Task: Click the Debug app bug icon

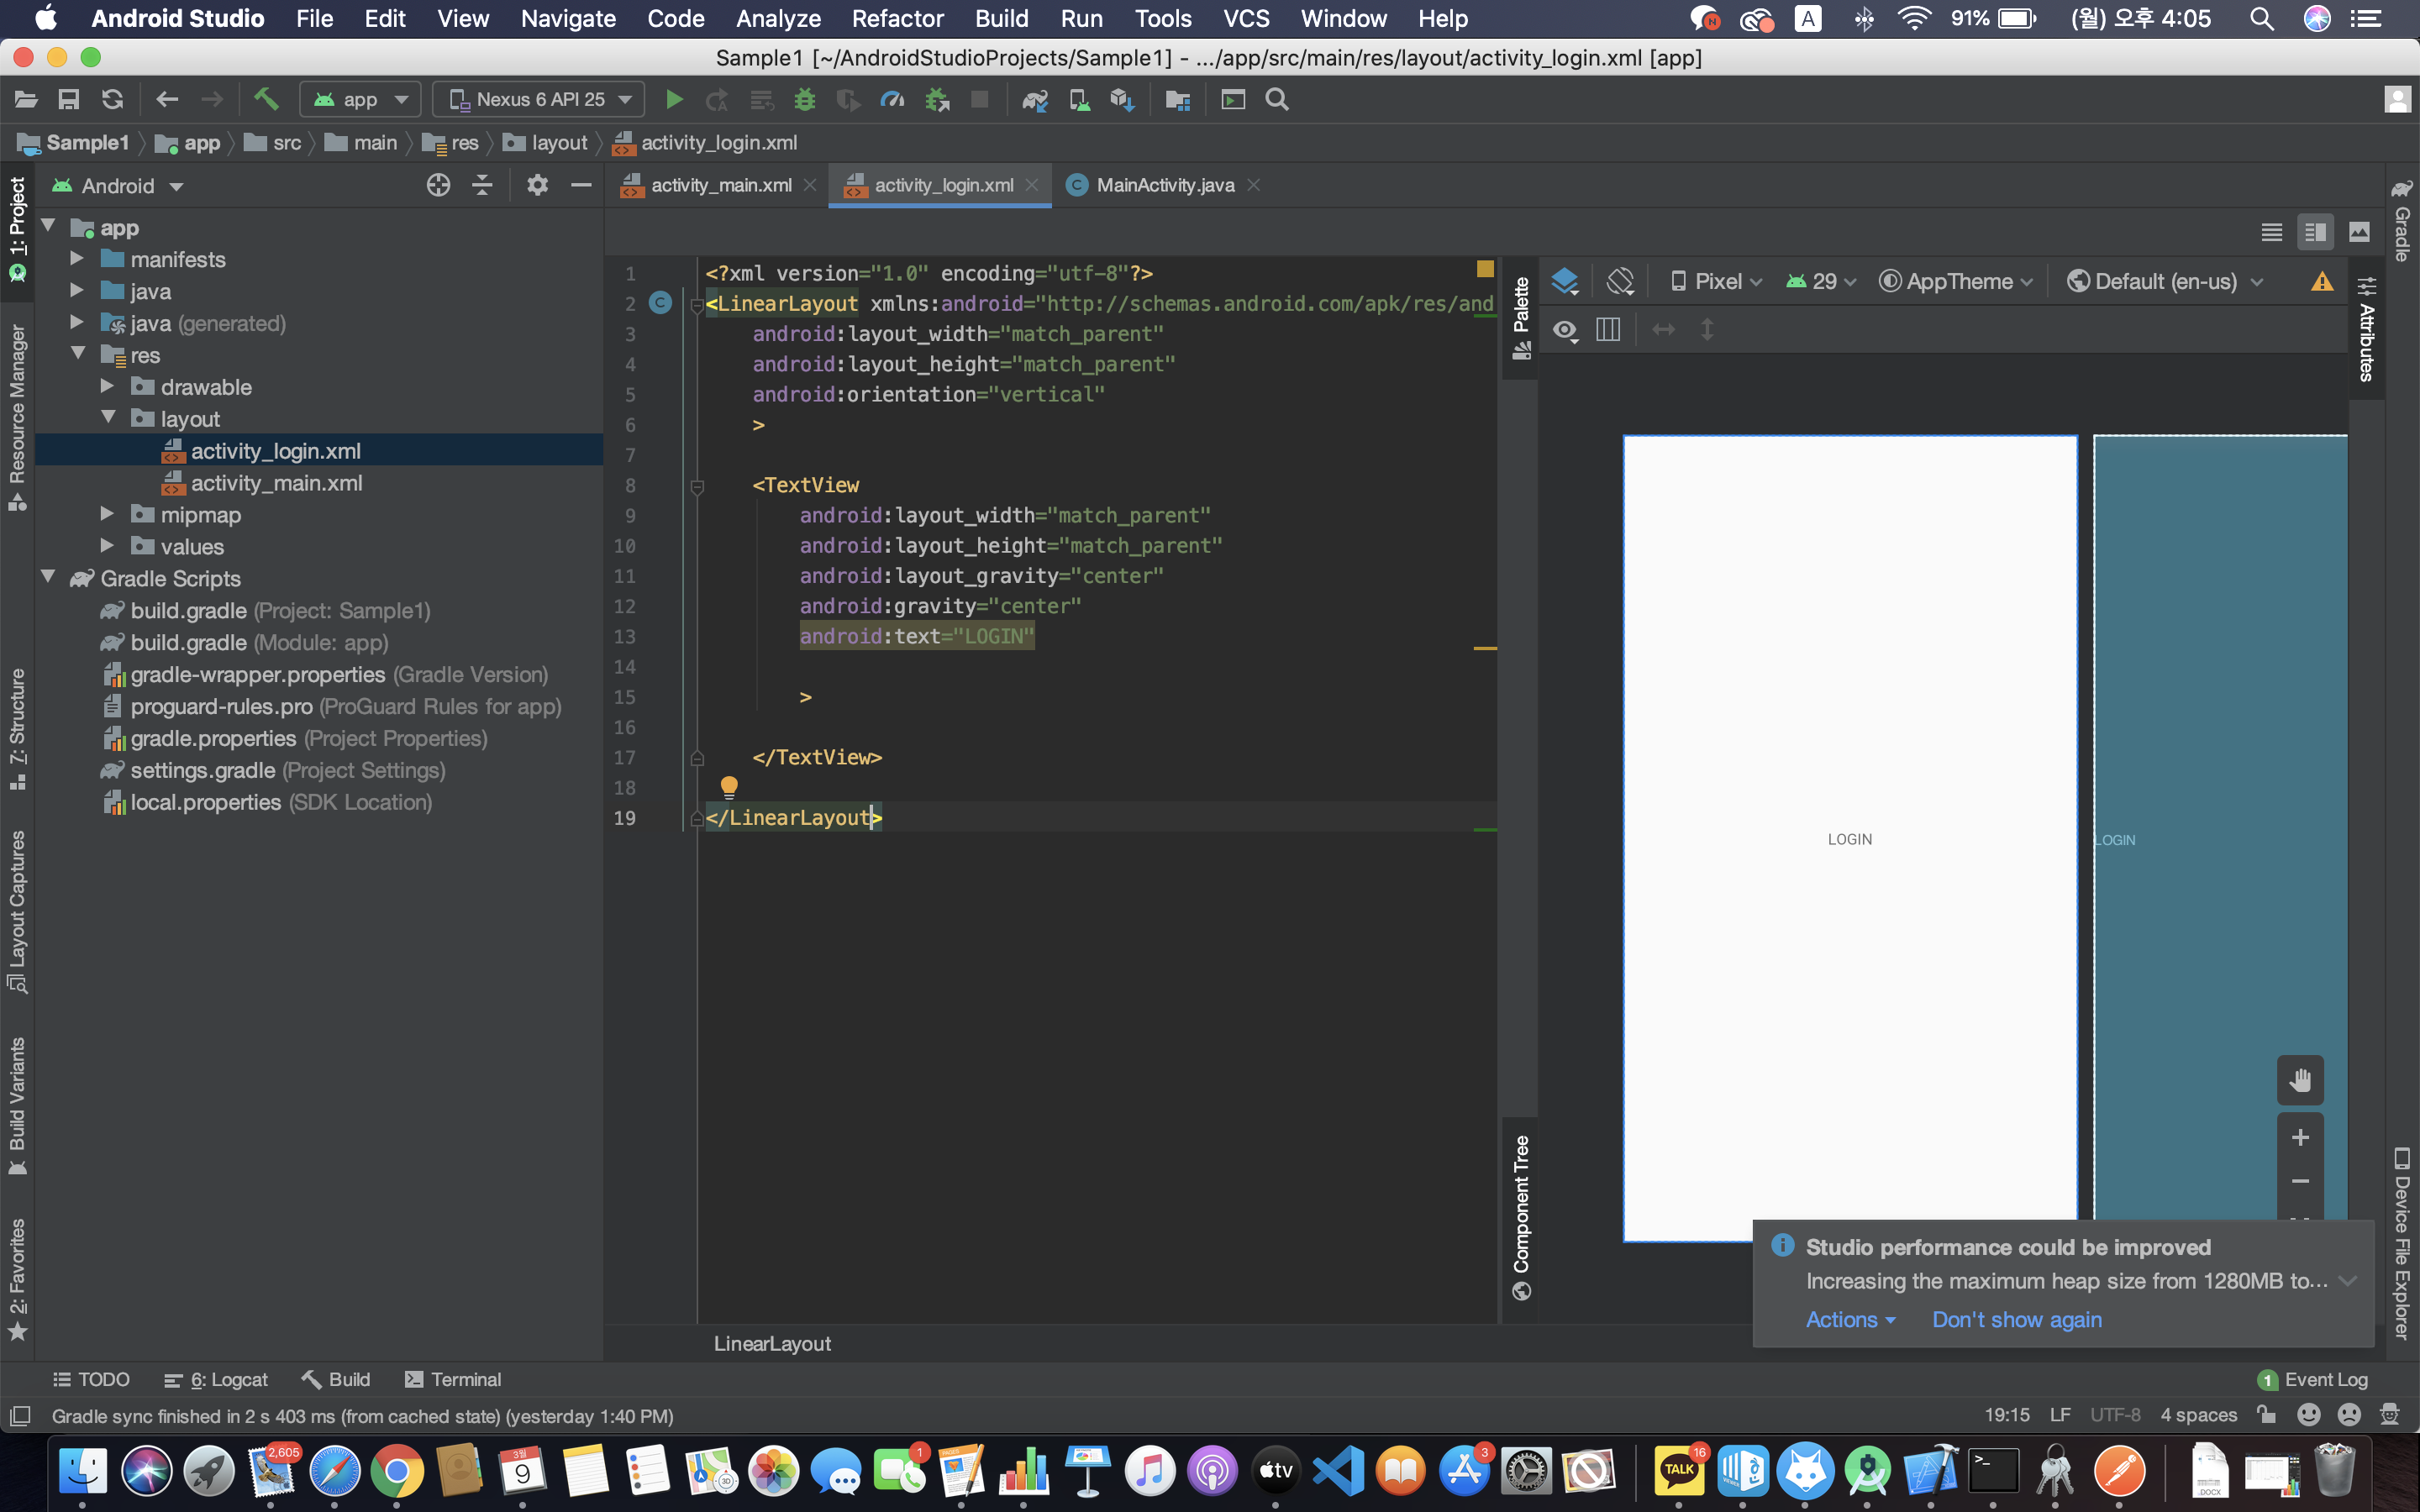Action: pyautogui.click(x=804, y=100)
